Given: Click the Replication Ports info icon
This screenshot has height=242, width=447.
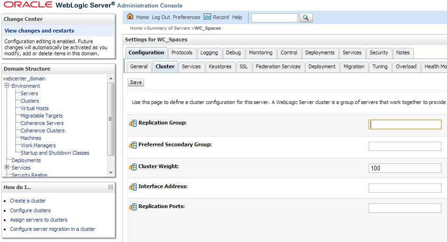Looking at the screenshot, I should [133, 207].
